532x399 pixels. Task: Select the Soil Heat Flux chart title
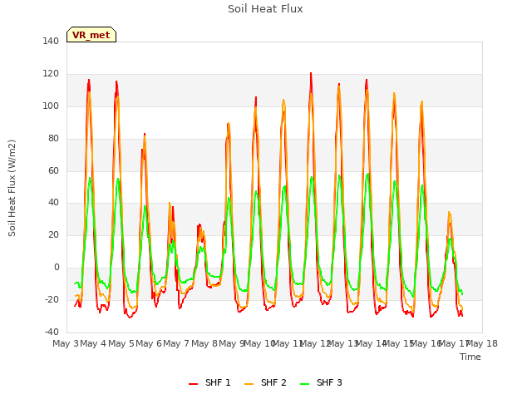coord(265,9)
